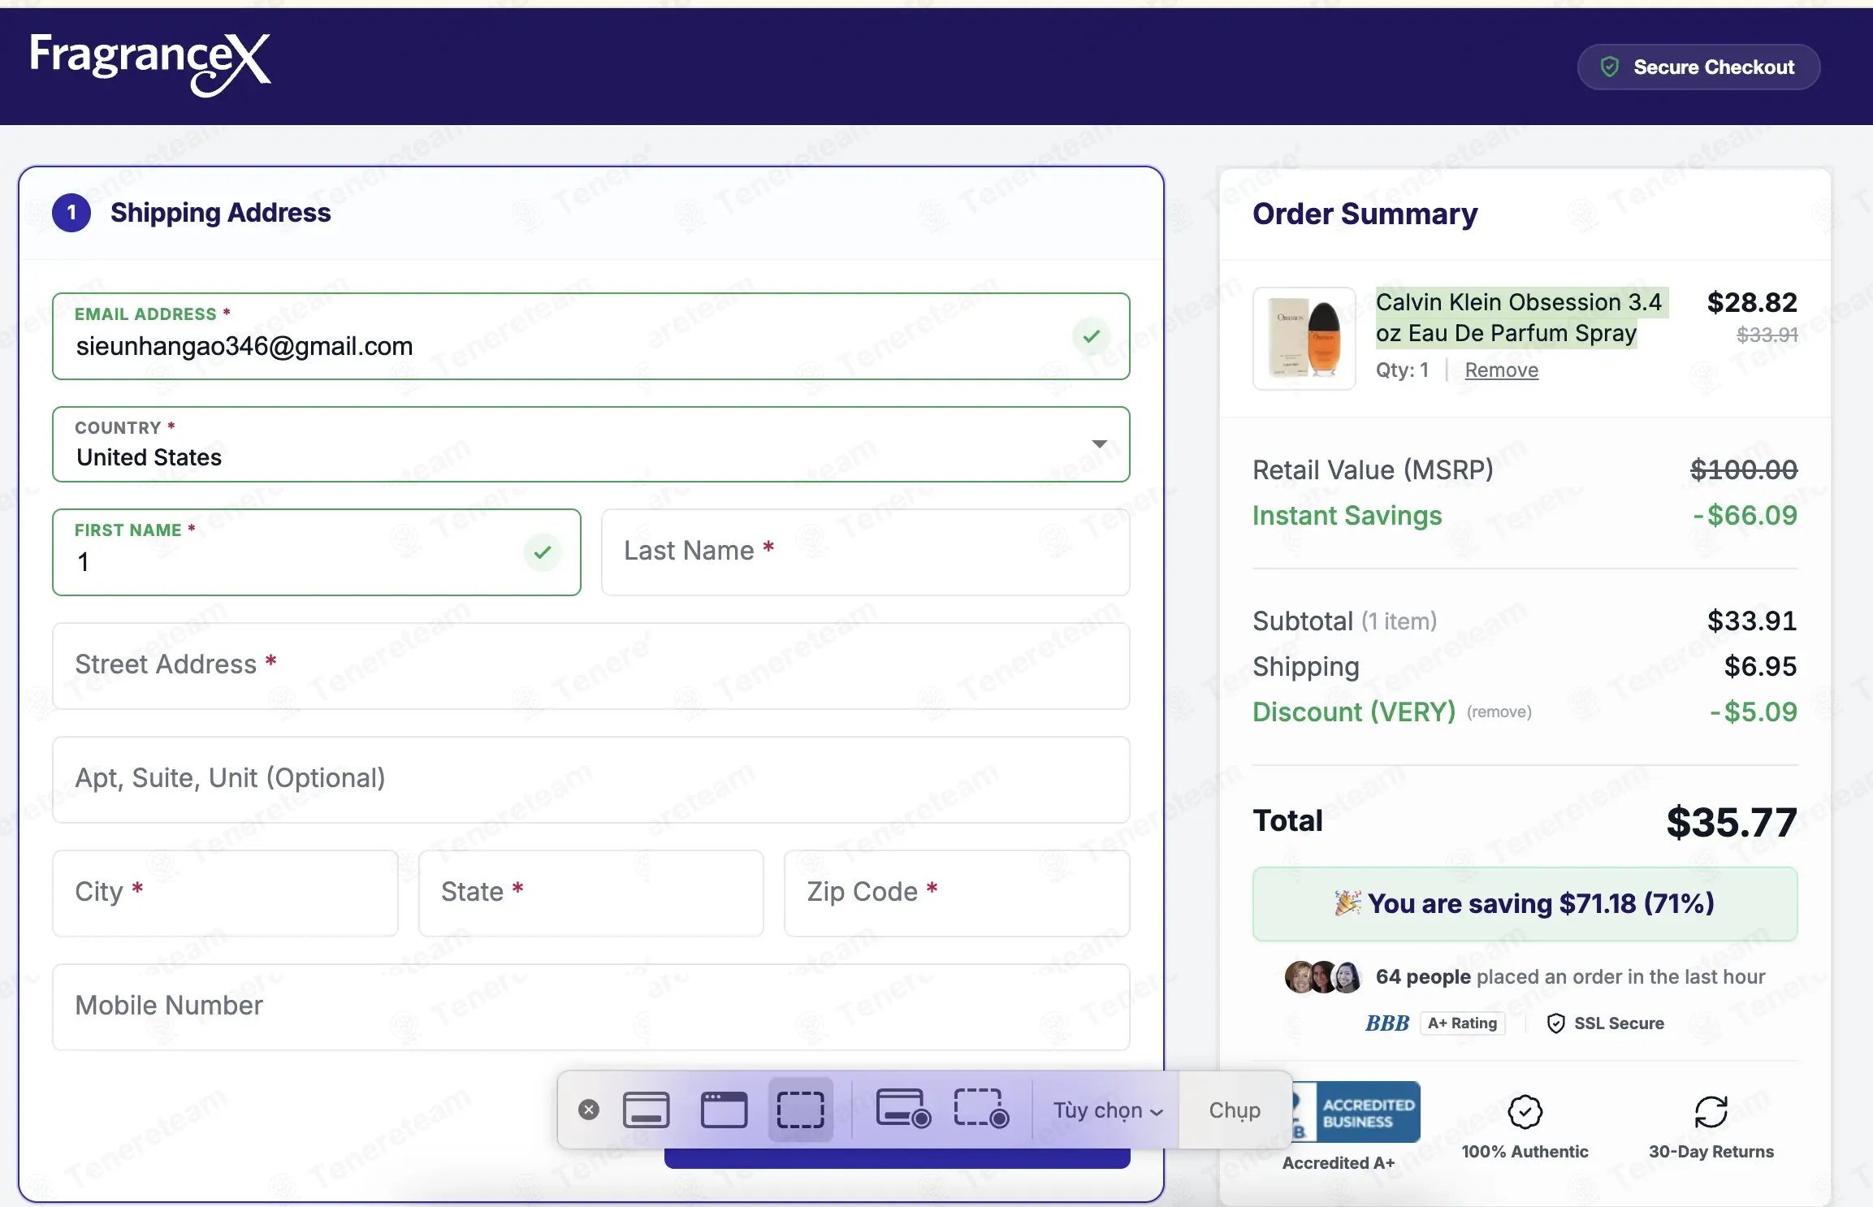Viewport: 1873px width, 1207px height.
Task: Click the Secure Checkout shield icon
Action: (x=1610, y=67)
